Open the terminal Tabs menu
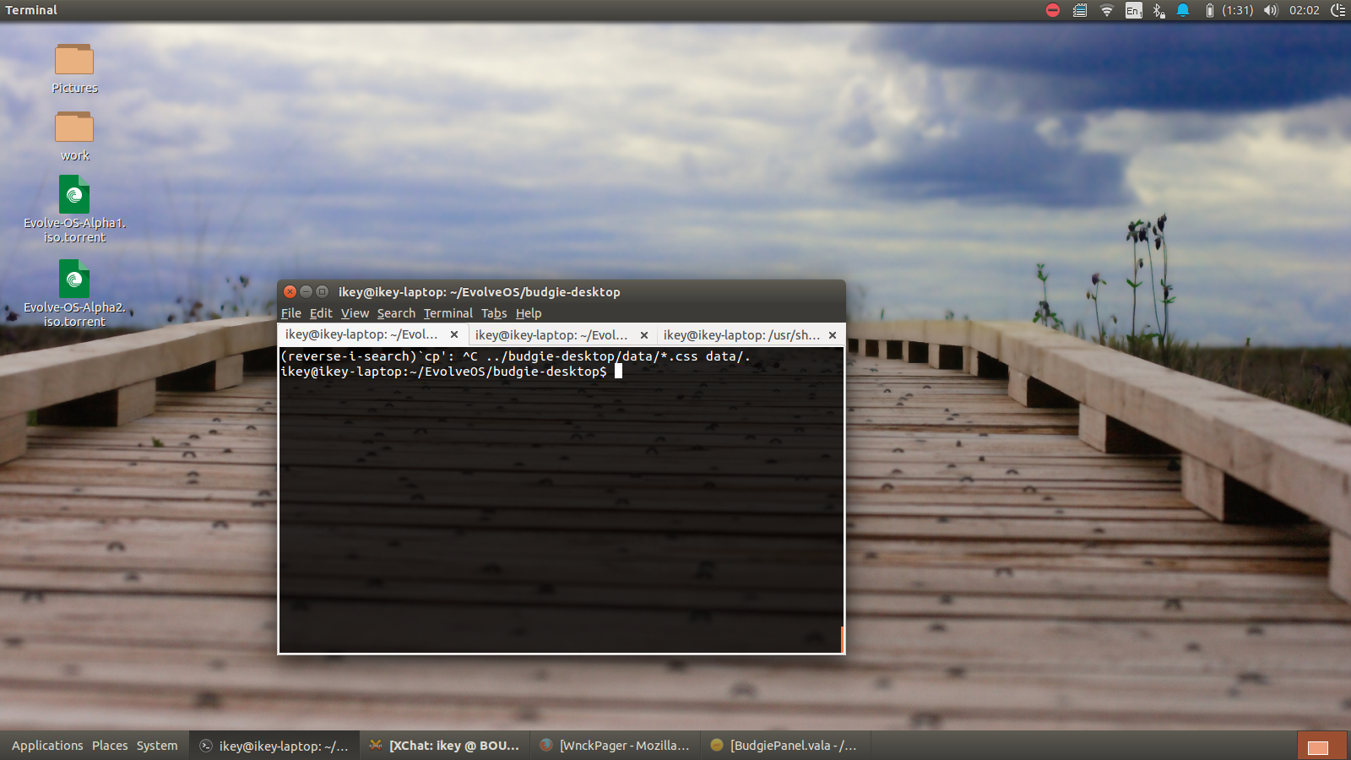 pyautogui.click(x=494, y=313)
